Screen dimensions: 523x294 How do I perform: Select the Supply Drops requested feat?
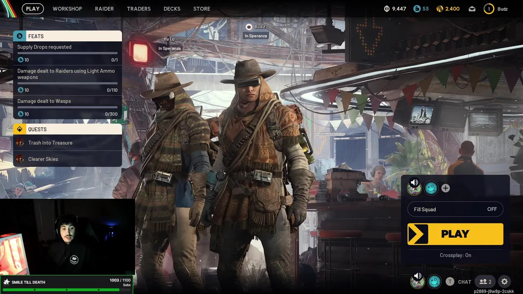click(67, 53)
